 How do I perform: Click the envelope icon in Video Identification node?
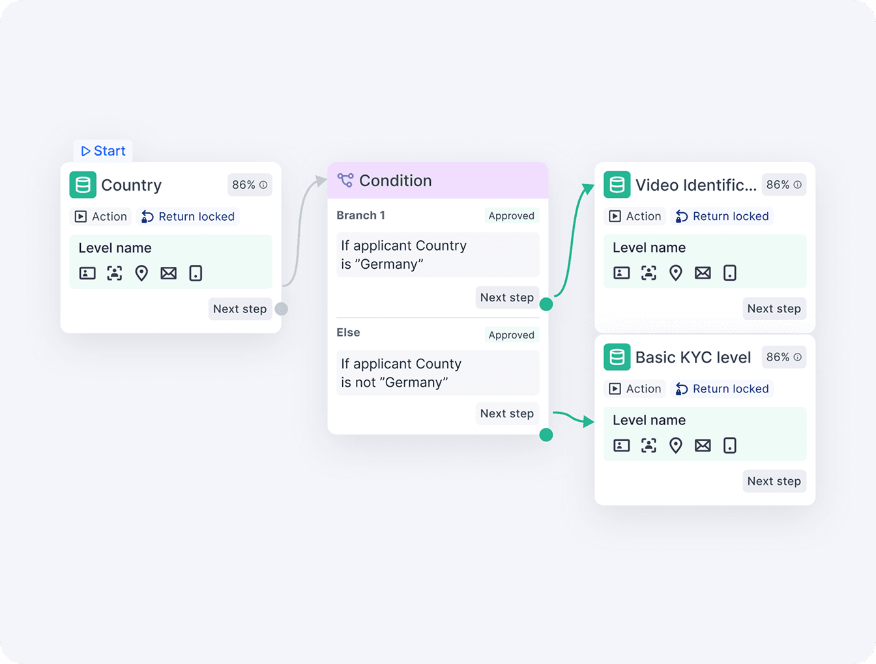click(x=703, y=273)
